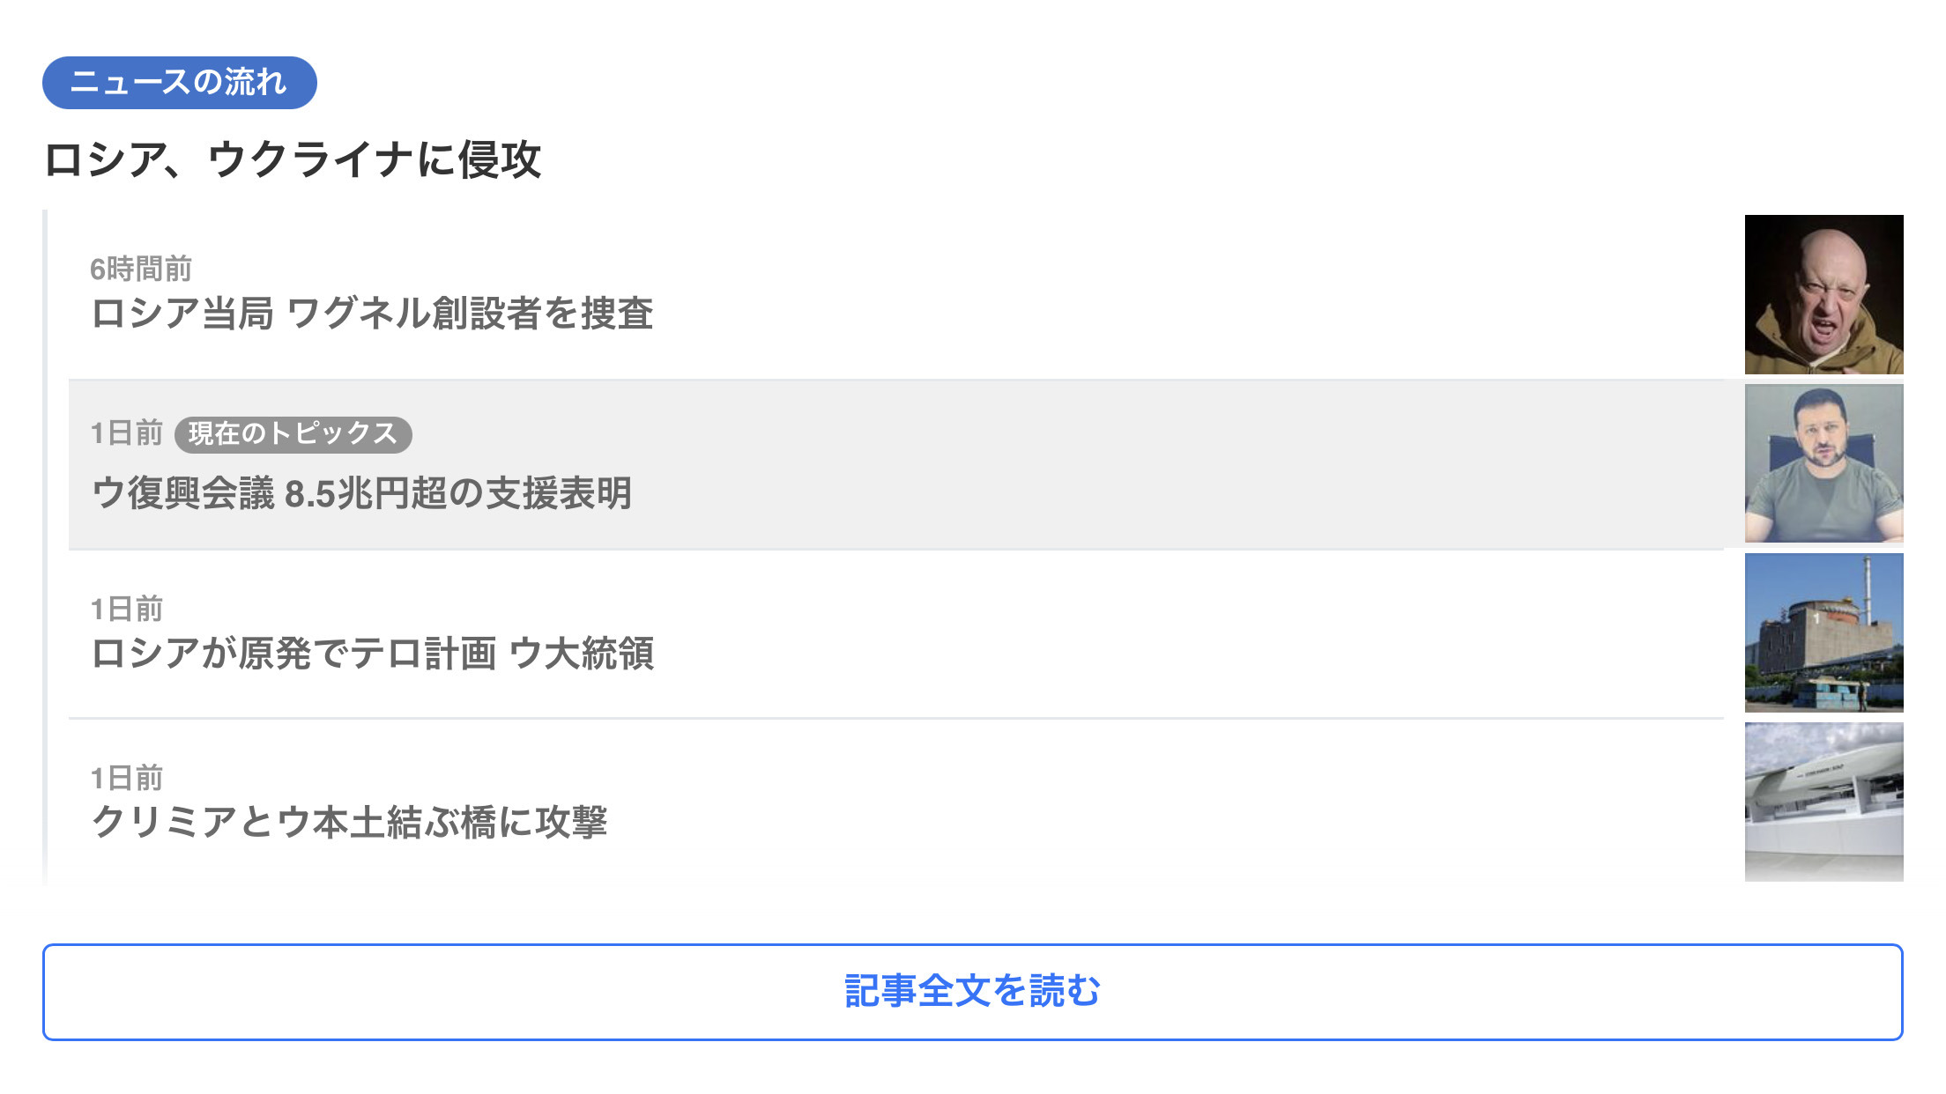Click 1日前 timestamp above ロシアが原発でテロ計画

(127, 609)
